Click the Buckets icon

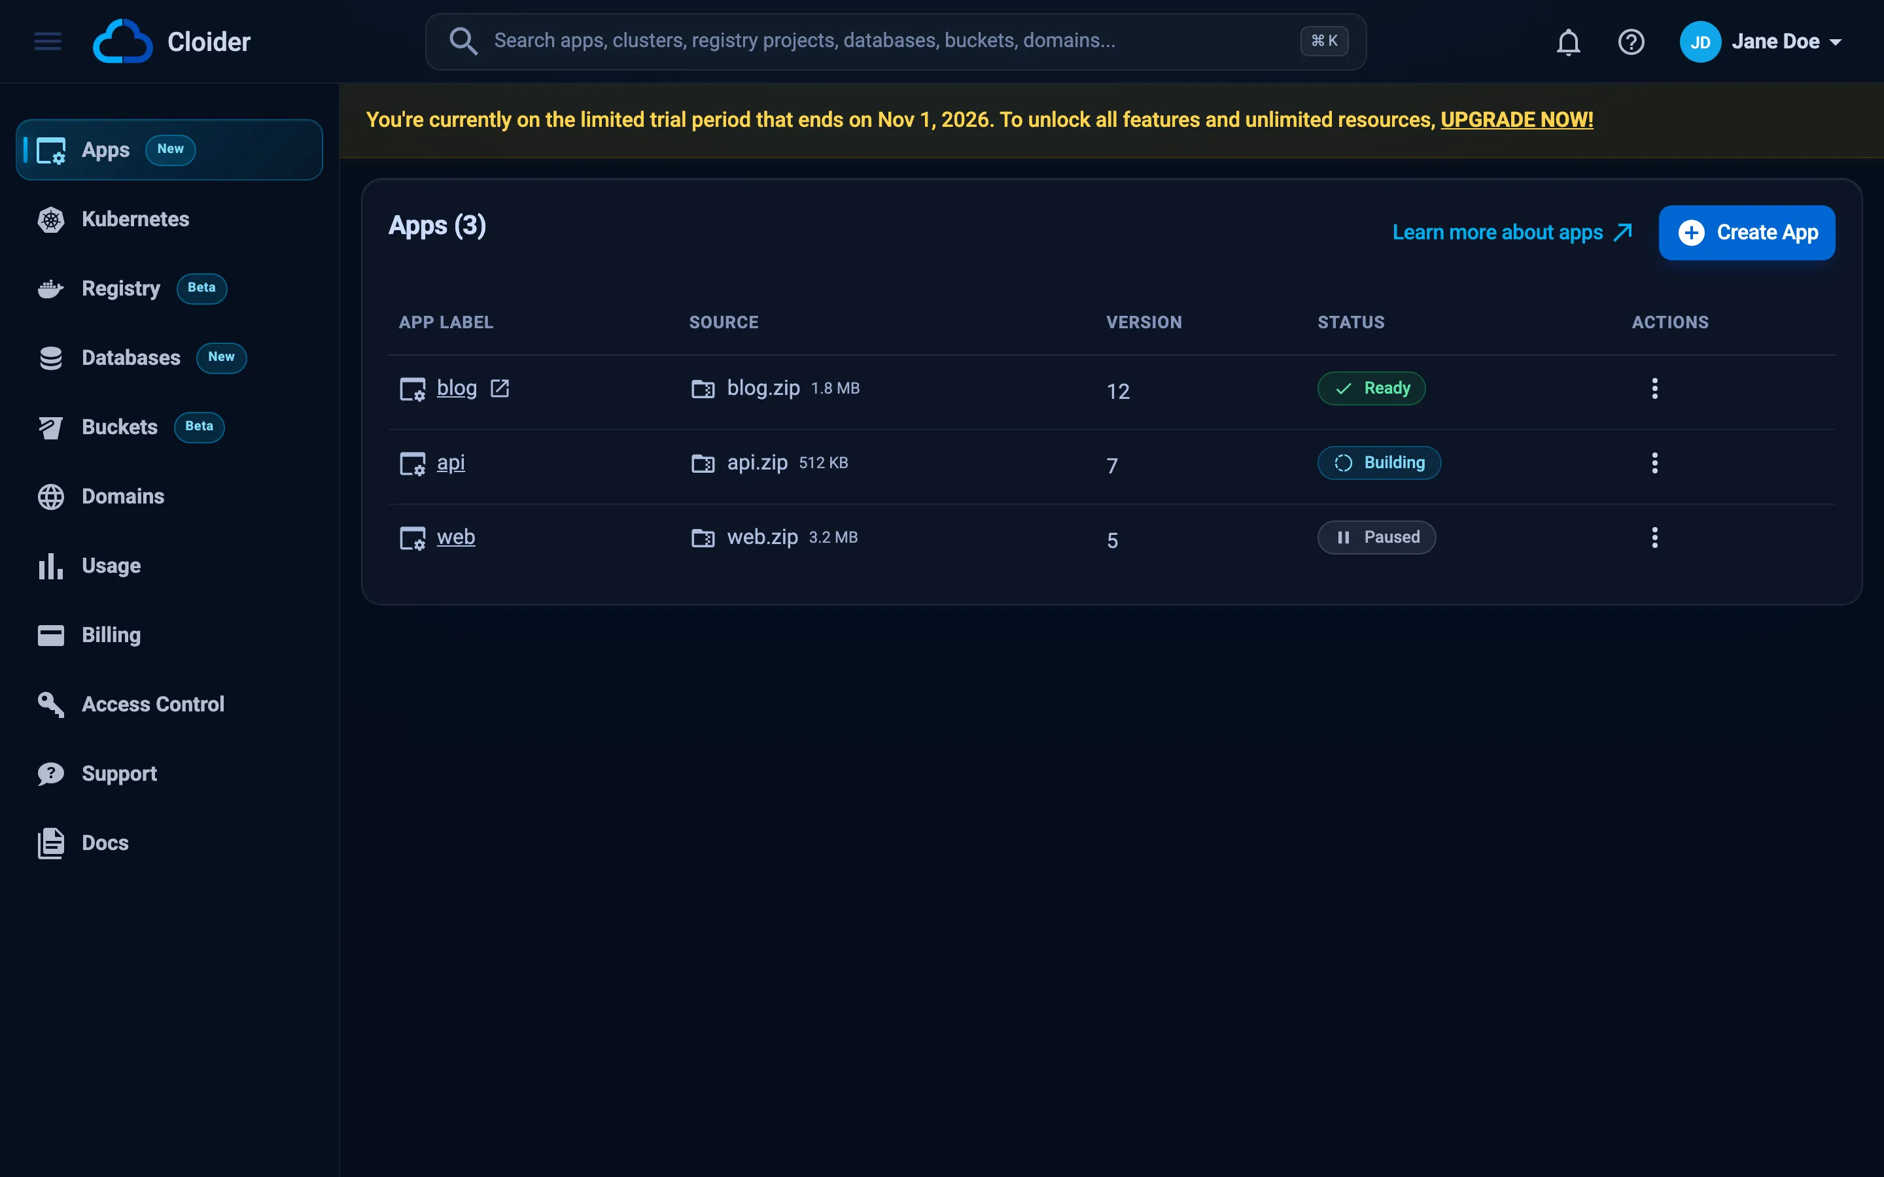(50, 428)
